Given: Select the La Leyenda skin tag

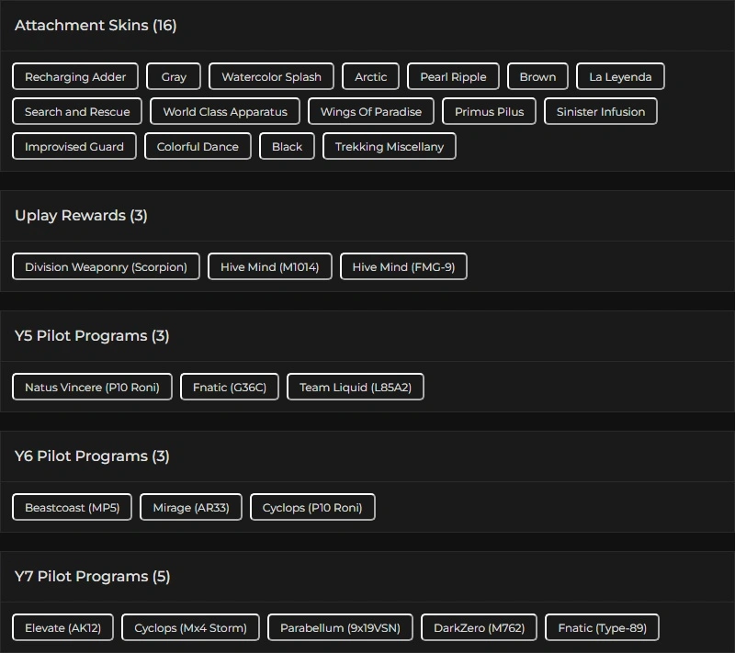Looking at the screenshot, I should coord(620,76).
